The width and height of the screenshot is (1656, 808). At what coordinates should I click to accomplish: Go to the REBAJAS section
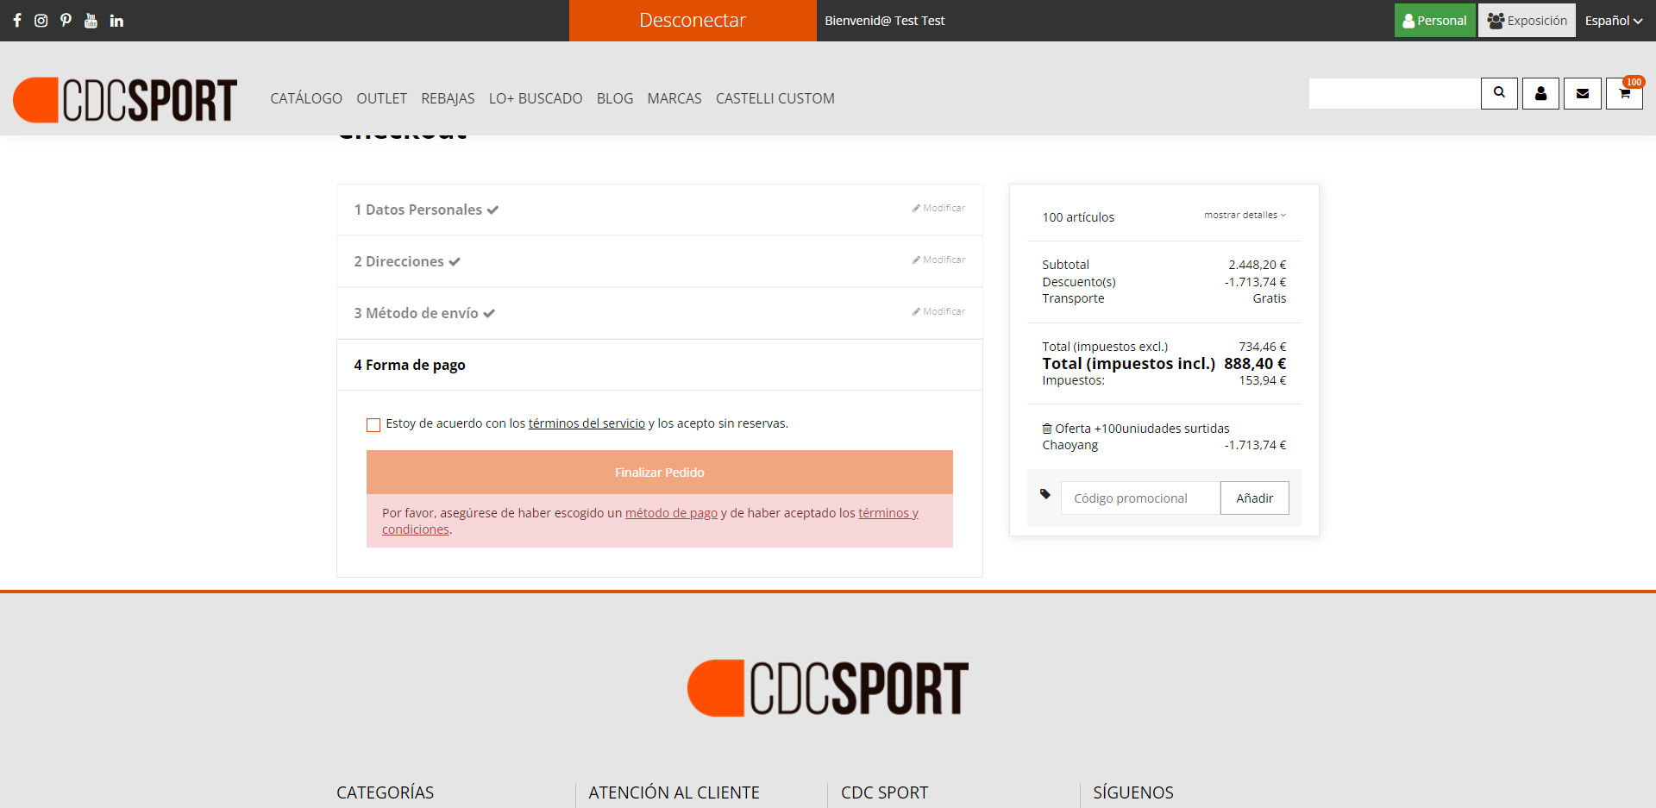click(x=448, y=98)
